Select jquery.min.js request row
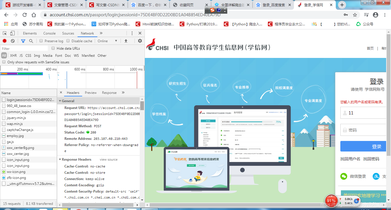Image resolution: width=391 pixels, height=210 pixels. click(29, 118)
